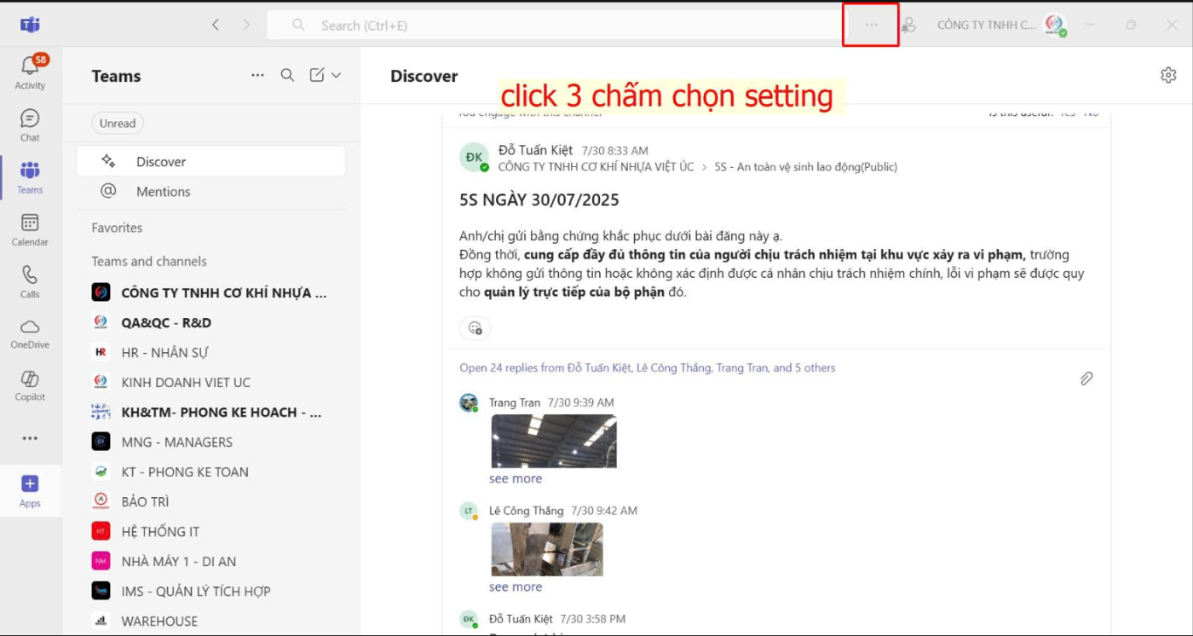Select the HR - NHÂN SỰ team
The image size is (1193, 636).
[x=211, y=352]
